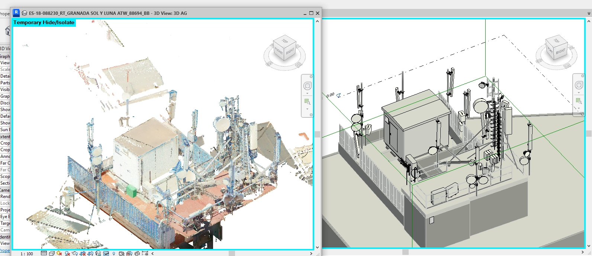Click the 3D View title bar of ES-18-088230 window

point(149,13)
